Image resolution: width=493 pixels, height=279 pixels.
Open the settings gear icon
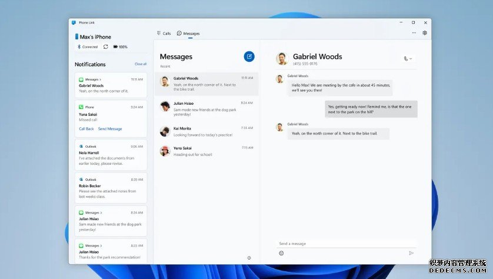pyautogui.click(x=425, y=33)
